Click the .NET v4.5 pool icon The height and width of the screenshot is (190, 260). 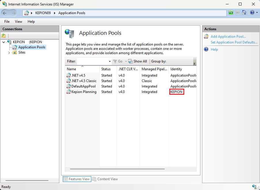[69, 75]
